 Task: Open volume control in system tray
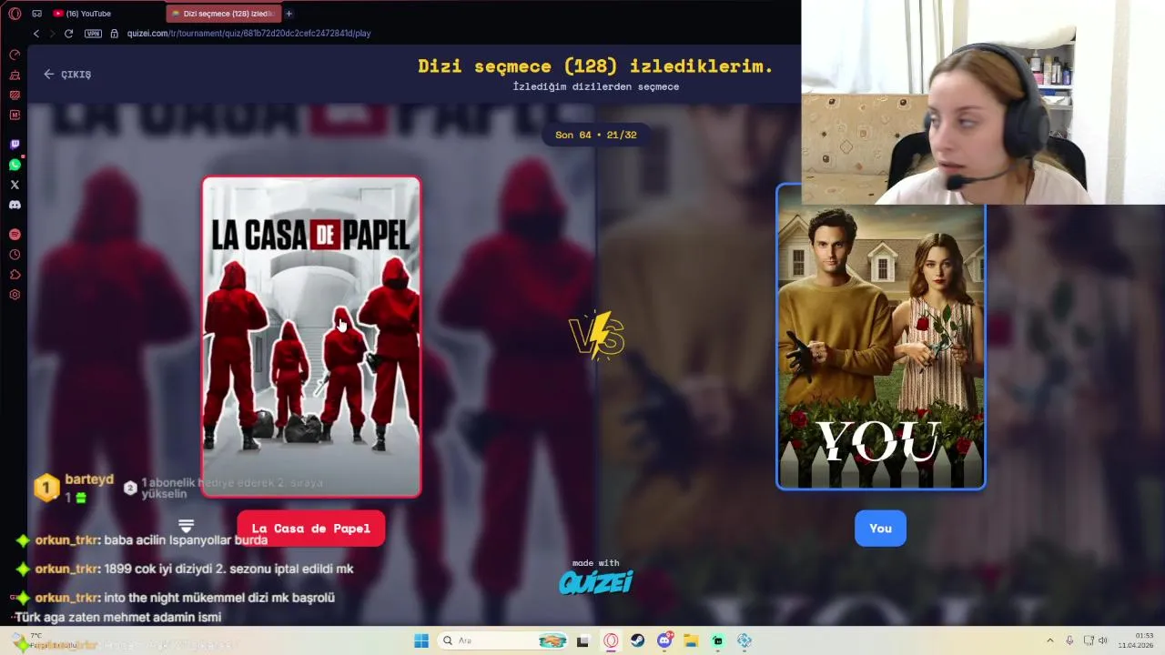[1103, 640]
